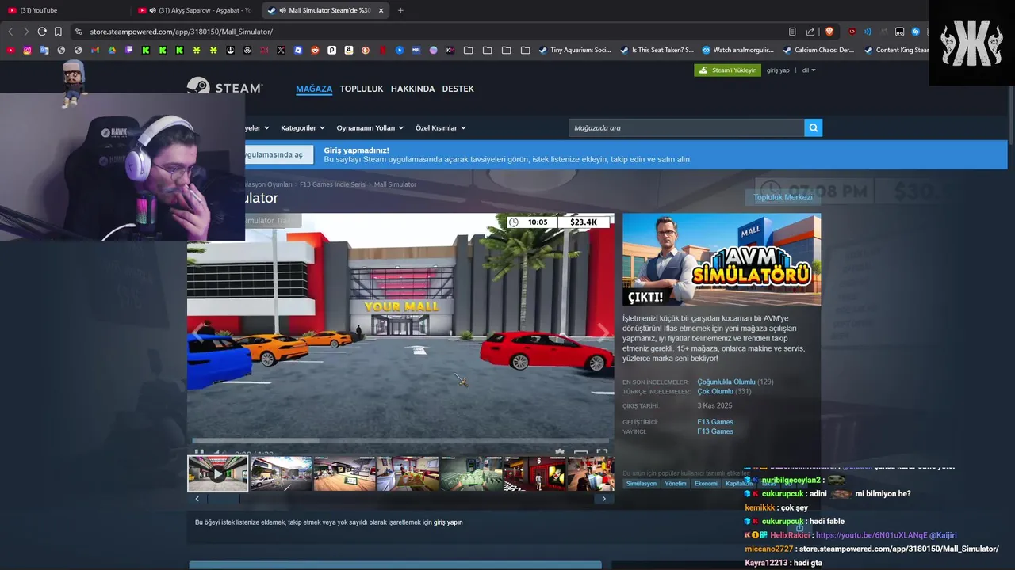Image resolution: width=1015 pixels, height=570 pixels.
Task: Open the X (Twitter) bookmark icon
Action: (x=282, y=50)
